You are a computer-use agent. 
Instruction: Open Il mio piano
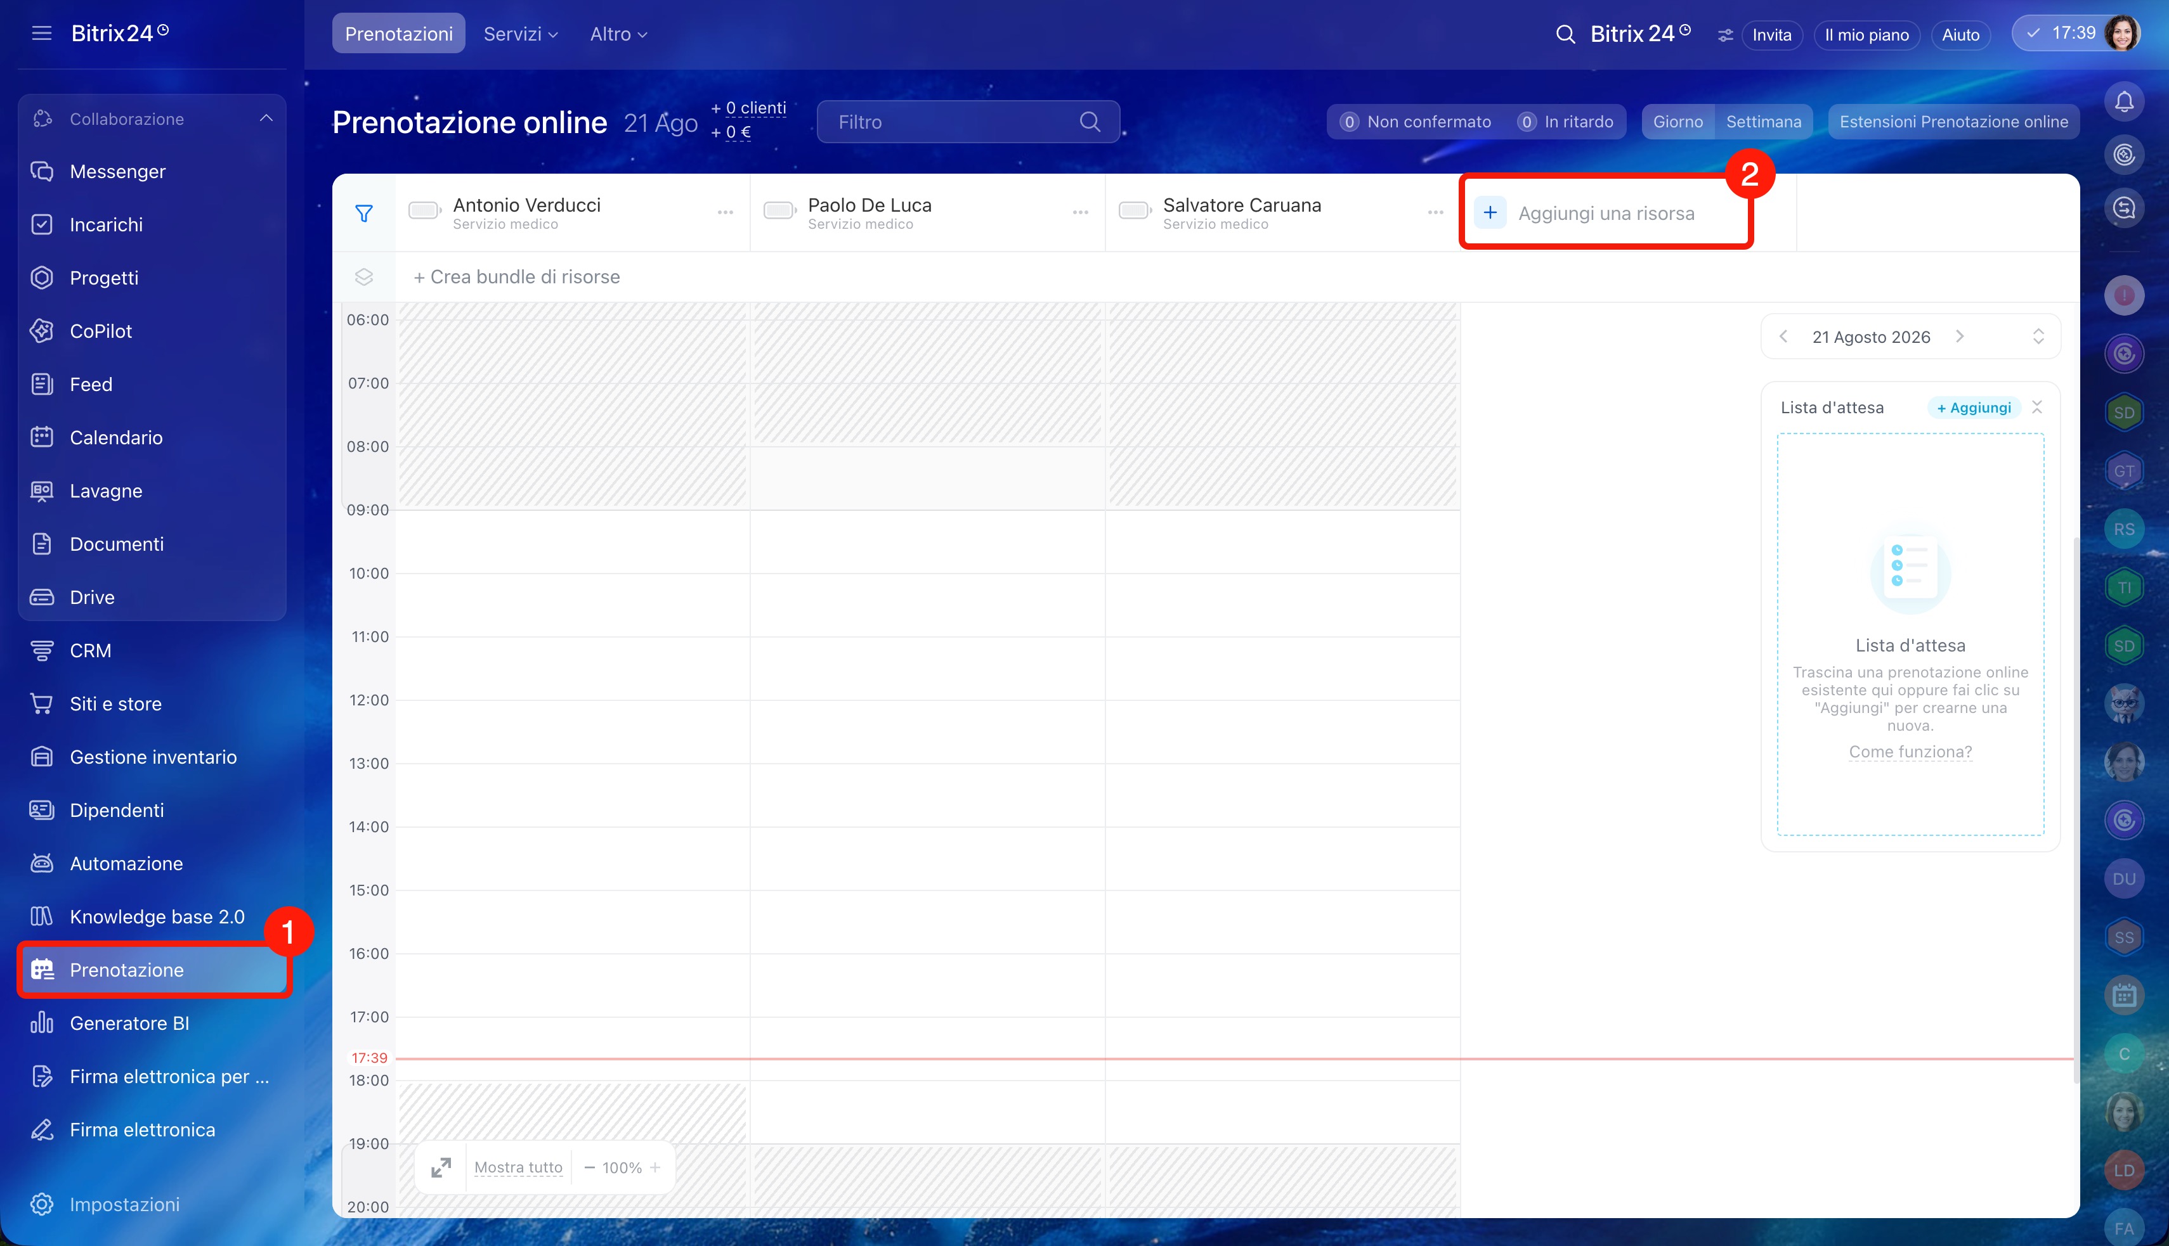[1866, 35]
